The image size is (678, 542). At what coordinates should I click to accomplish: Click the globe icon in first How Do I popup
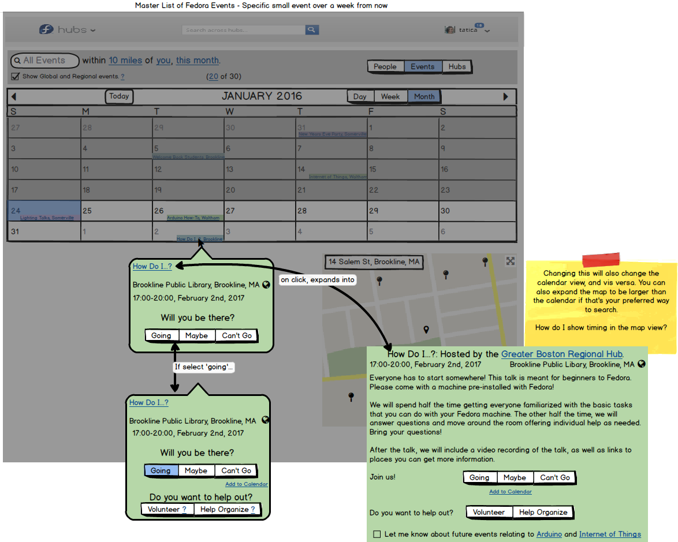click(266, 285)
